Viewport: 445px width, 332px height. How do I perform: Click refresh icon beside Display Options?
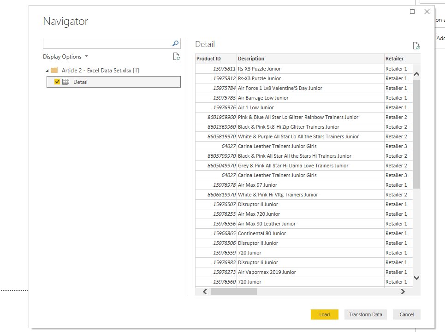click(176, 56)
